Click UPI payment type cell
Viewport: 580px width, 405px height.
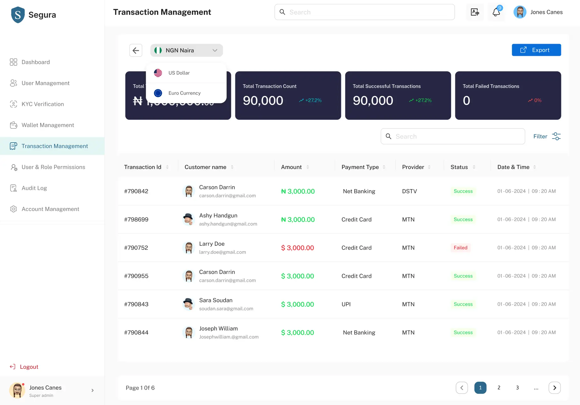346,304
